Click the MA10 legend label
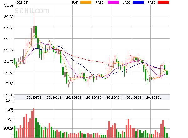This screenshot has width=188, height=138. point(99,3)
